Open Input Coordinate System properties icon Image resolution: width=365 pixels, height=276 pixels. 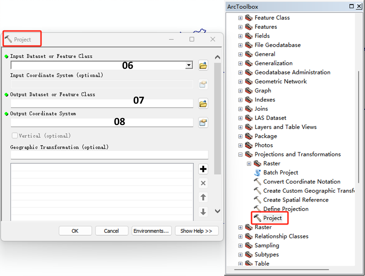(203, 84)
